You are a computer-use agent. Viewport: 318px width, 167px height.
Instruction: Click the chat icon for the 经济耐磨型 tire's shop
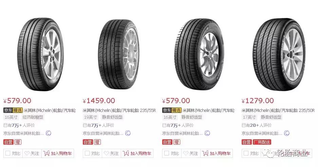pos(48,133)
